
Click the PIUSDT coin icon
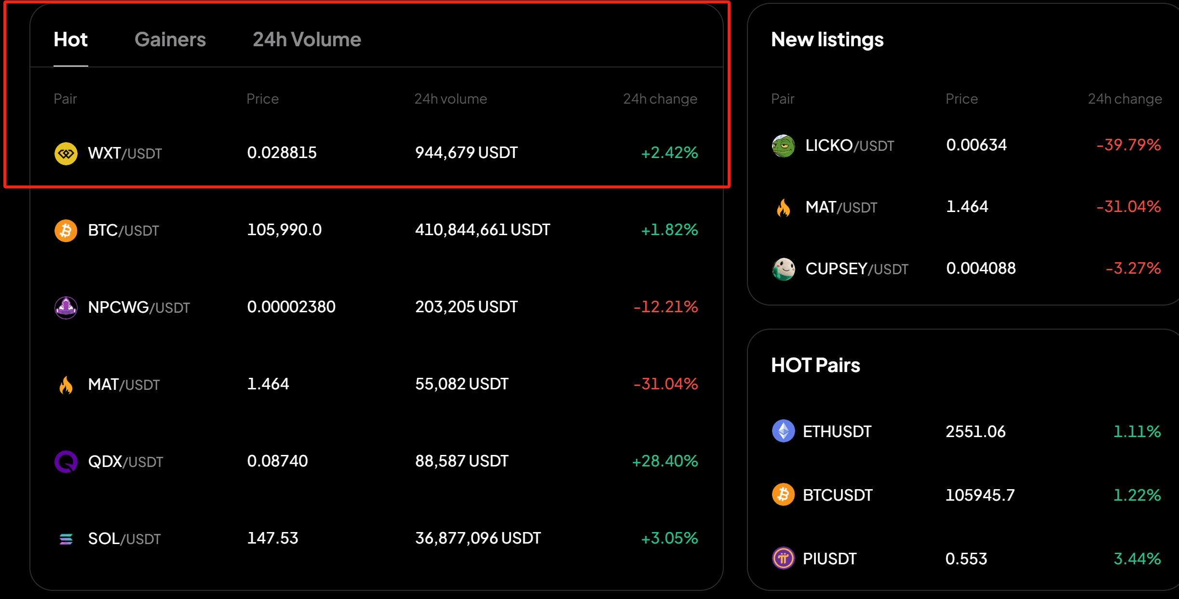click(784, 559)
